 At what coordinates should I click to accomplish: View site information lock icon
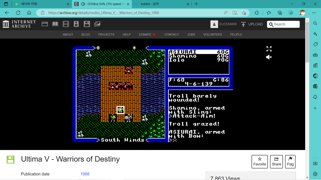43,13
